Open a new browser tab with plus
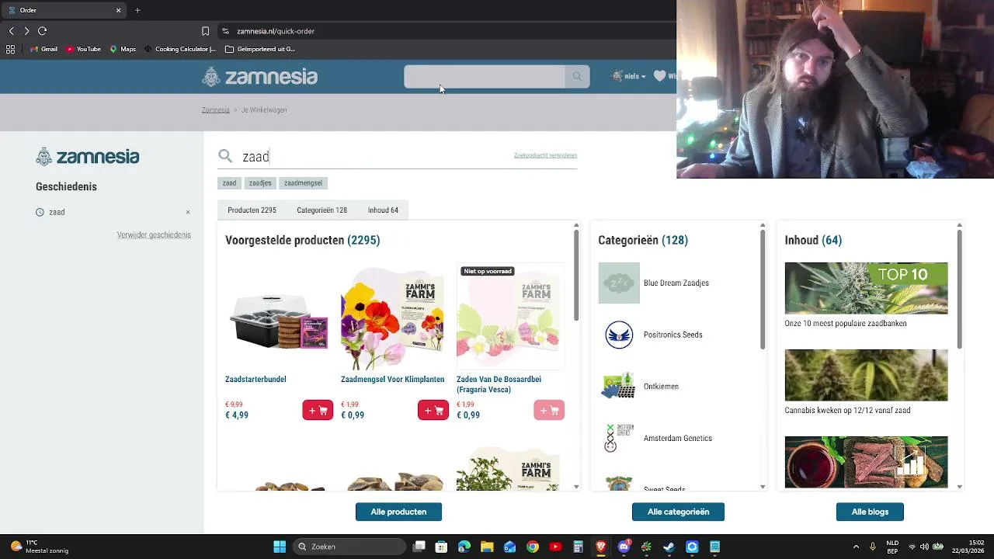Viewport: 994px width, 559px height. click(x=137, y=10)
